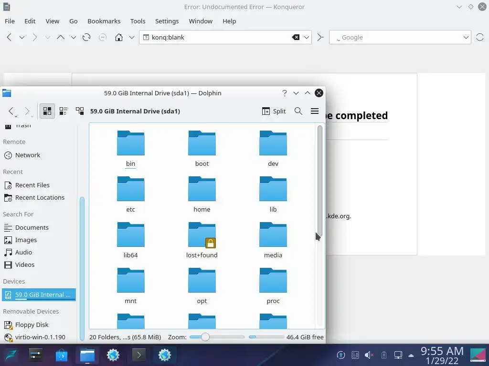Click the Split view button
Screen dimensions: 489x366
[x=274, y=111]
